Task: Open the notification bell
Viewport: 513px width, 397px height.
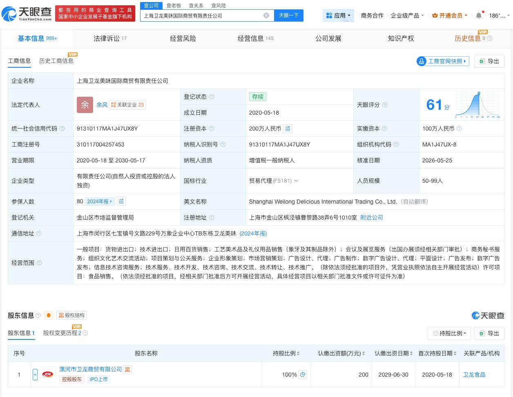Action: [x=479, y=16]
